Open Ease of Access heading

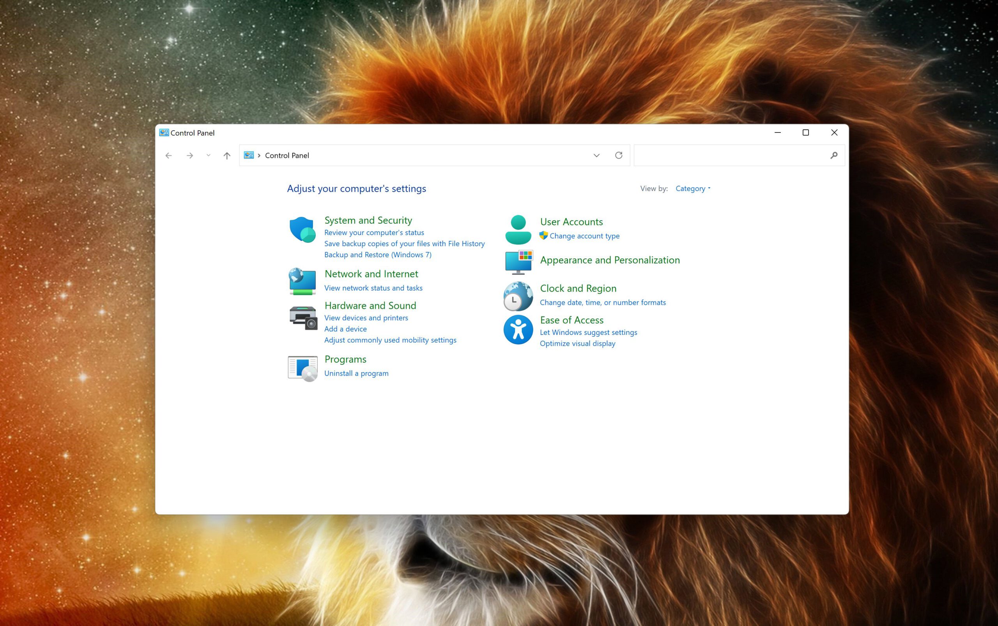(x=572, y=320)
